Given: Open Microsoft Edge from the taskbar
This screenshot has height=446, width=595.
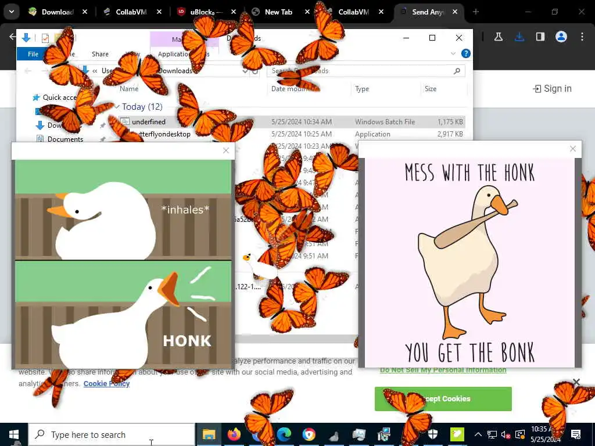Looking at the screenshot, I should tap(284, 434).
